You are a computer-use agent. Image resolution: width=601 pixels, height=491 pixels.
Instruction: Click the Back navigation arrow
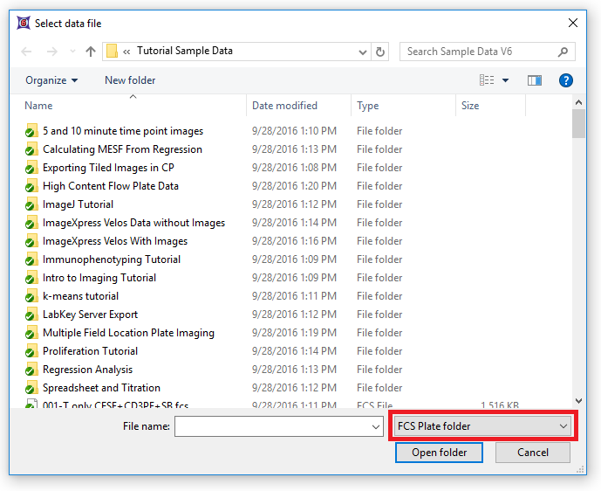(26, 52)
